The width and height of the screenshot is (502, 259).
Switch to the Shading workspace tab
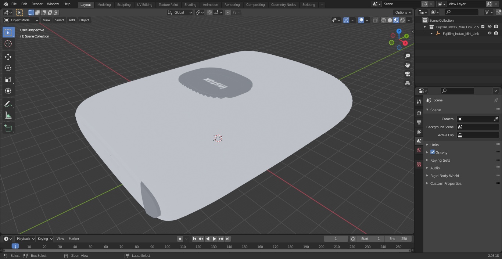(x=190, y=5)
